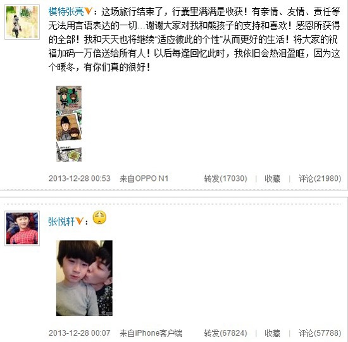Screen dimensions: 348x342
Task: Open comments 评论(21980)
Action: [320, 178]
